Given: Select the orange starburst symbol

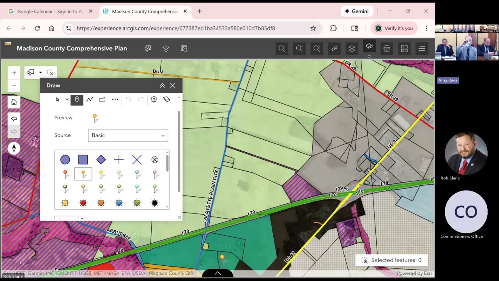Looking at the screenshot, I should click(x=101, y=203).
